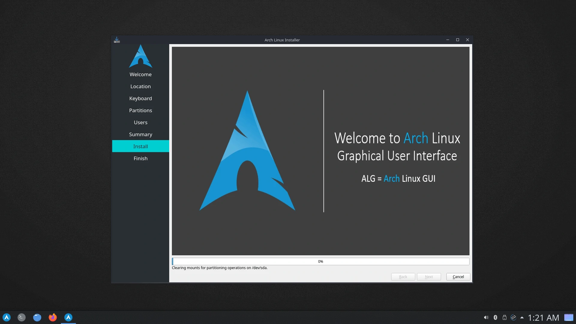Expand the hidden system tray icons arrow
This screenshot has height=324, width=576.
click(x=522, y=317)
